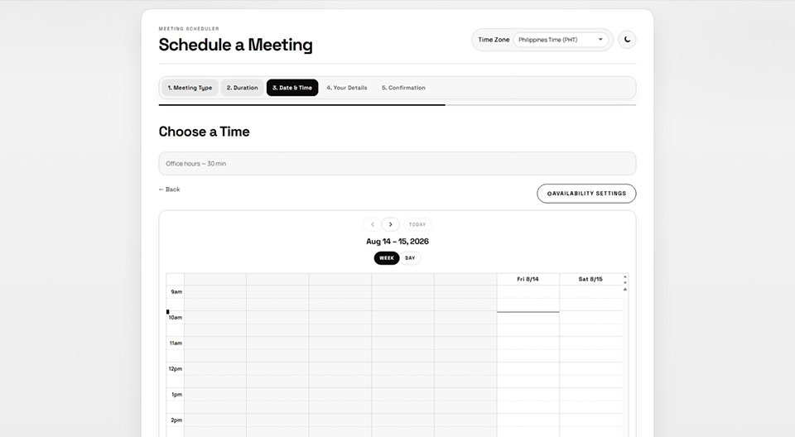
Task: Click the Time Zone dropdown arrow
Action: coord(600,40)
